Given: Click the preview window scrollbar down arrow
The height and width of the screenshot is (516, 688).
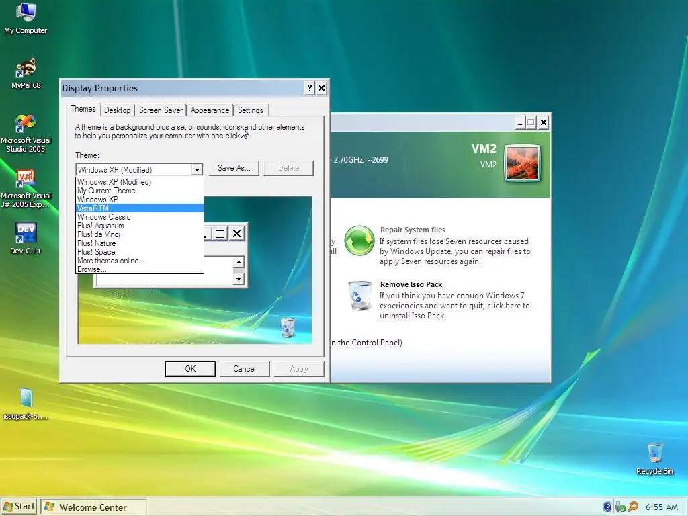Looking at the screenshot, I should [239, 279].
